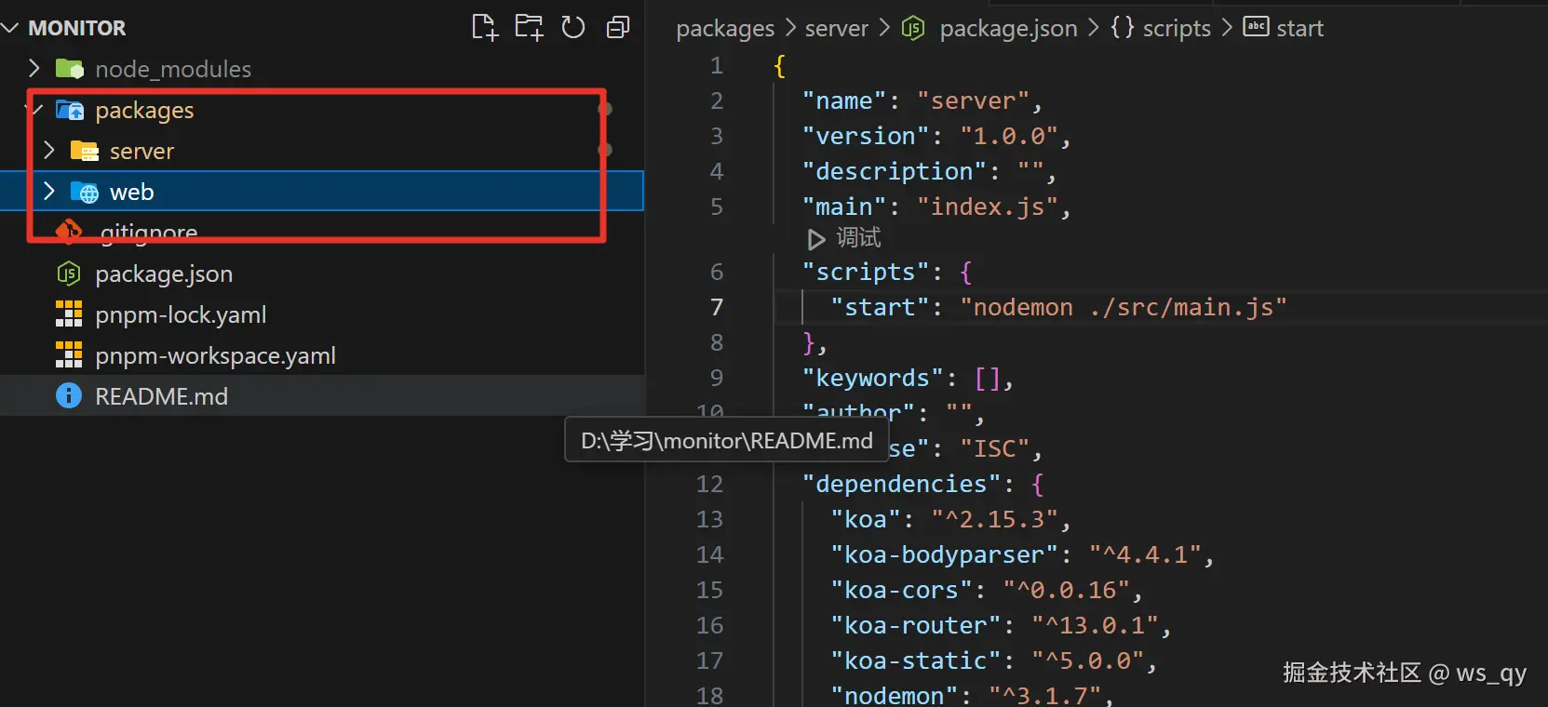
Task: Click scripts in the breadcrumb path
Action: (x=1177, y=29)
